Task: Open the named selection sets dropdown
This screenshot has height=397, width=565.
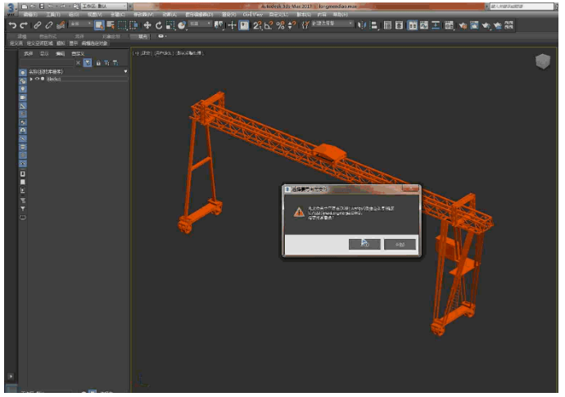Action: [x=332, y=24]
